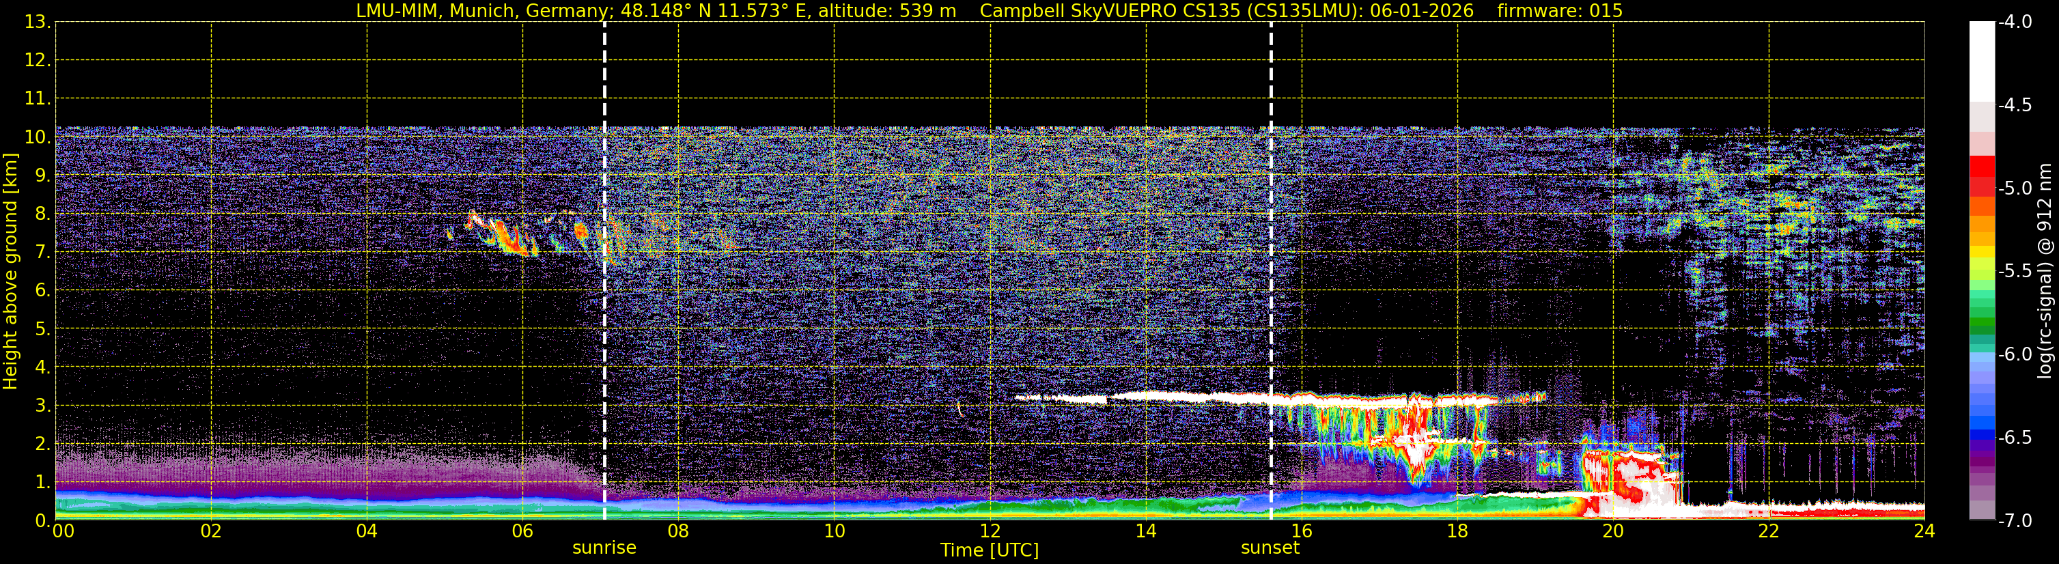Click the white top of the colorbar
This screenshot has width=2059, height=564.
tap(1981, 60)
